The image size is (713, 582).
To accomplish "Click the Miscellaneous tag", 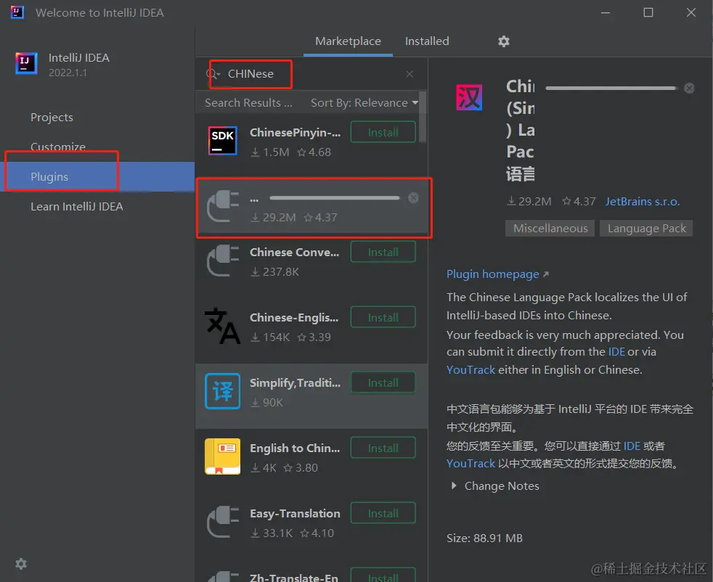I will (x=550, y=228).
